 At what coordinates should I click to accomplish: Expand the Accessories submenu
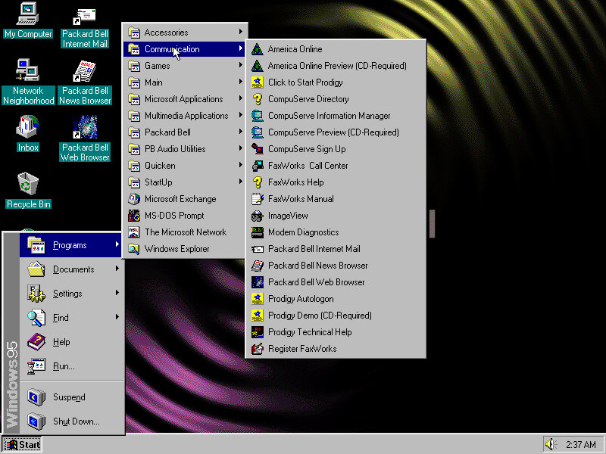point(167,33)
